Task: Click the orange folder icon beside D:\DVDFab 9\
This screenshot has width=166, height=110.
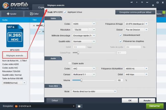Action: click(x=16, y=106)
